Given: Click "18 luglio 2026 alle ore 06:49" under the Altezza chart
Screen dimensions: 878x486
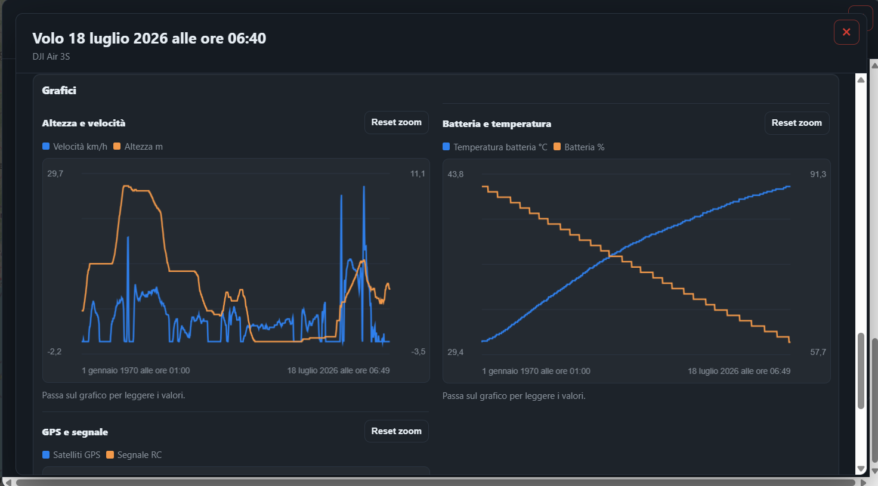Looking at the screenshot, I should (x=338, y=370).
